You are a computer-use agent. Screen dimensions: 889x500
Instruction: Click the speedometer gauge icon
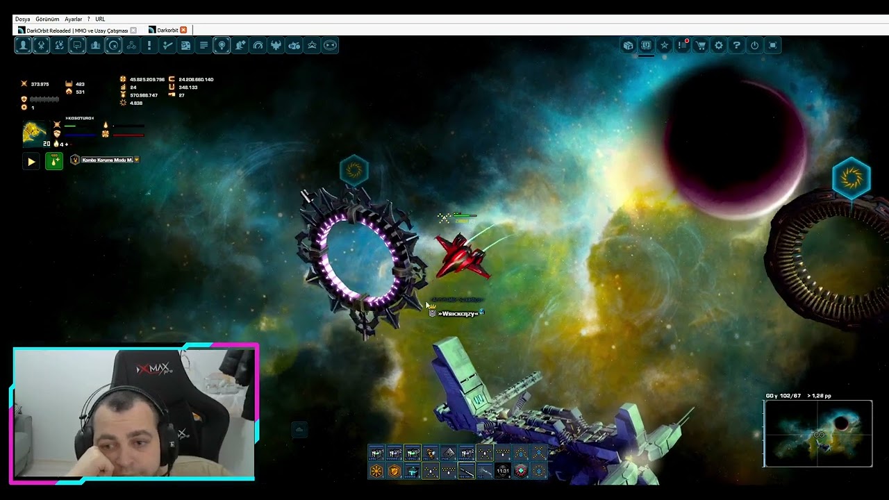pyautogui.click(x=258, y=45)
